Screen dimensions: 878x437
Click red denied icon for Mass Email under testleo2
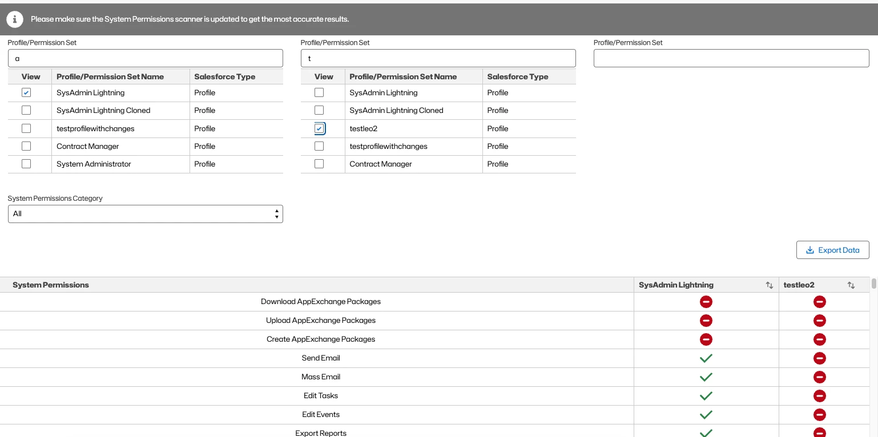point(820,377)
